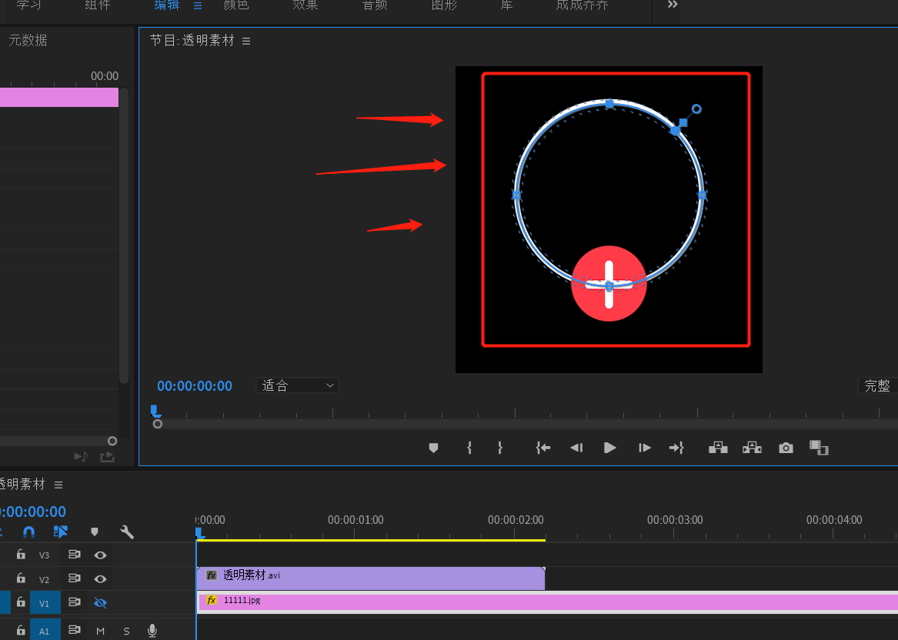
Task: Switch to the 效果 workspace
Action: point(305,5)
